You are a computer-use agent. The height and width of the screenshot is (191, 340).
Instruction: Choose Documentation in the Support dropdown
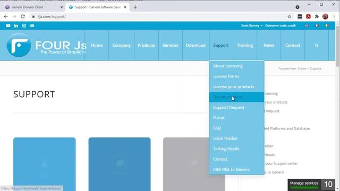pos(236,97)
